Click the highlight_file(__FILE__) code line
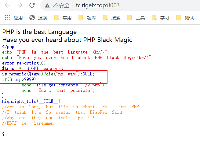 [x=32, y=101]
